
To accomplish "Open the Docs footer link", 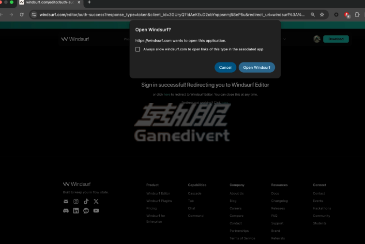I will point(275,194).
